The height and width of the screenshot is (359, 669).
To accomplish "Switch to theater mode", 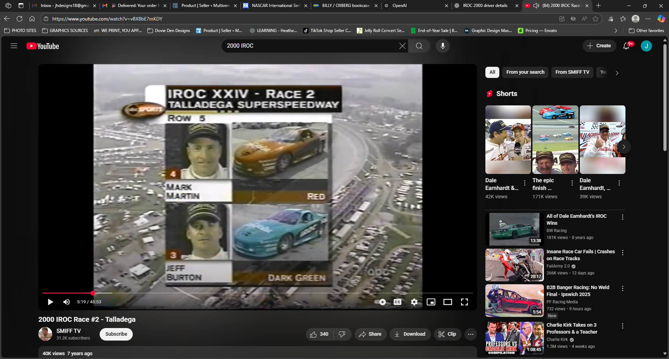I will [x=447, y=302].
